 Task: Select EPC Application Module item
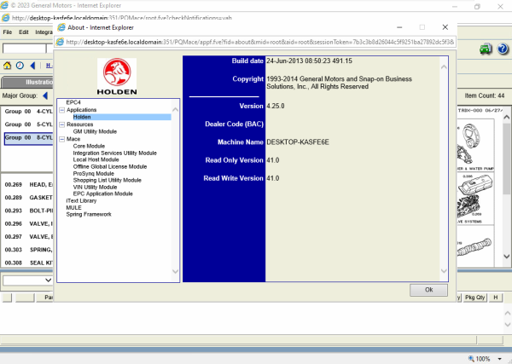click(x=103, y=194)
